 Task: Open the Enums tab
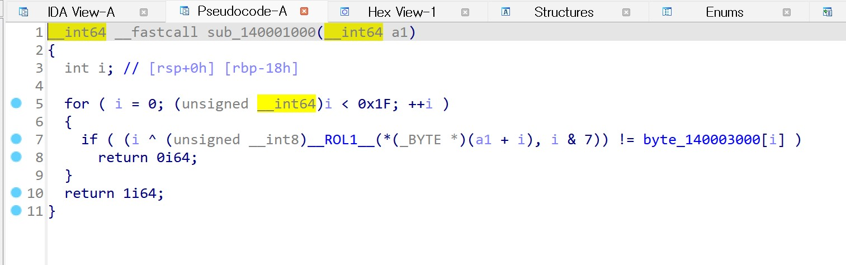(x=725, y=12)
